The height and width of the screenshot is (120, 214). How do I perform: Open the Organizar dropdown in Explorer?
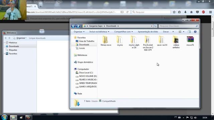pyautogui.click(x=79, y=32)
